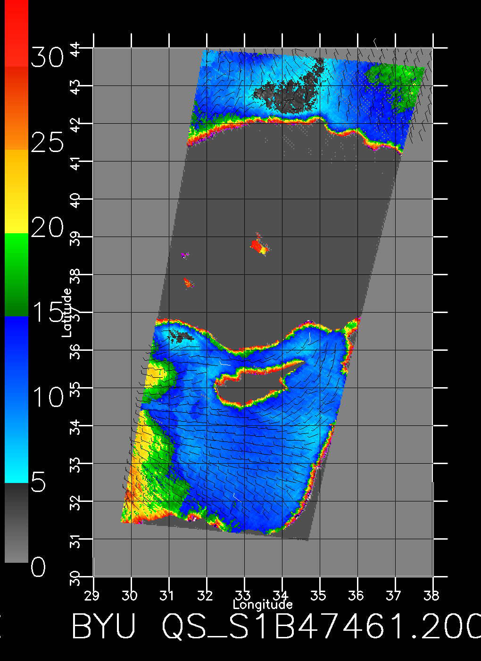Select the color bar label 15
The height and width of the screenshot is (661, 481).
coord(47,312)
